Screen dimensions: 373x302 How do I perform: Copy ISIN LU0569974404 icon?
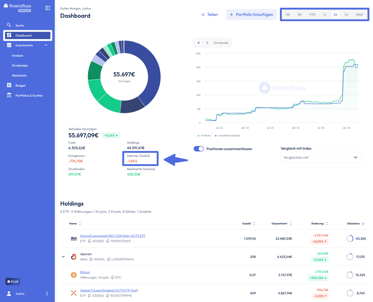pyautogui.click(x=109, y=259)
